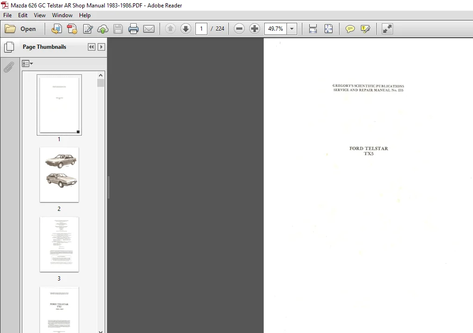Select the highlight text tool icon
The height and width of the screenshot is (333, 473).
pos(365,29)
